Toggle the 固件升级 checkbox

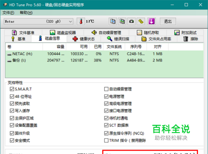click(x=12, y=133)
